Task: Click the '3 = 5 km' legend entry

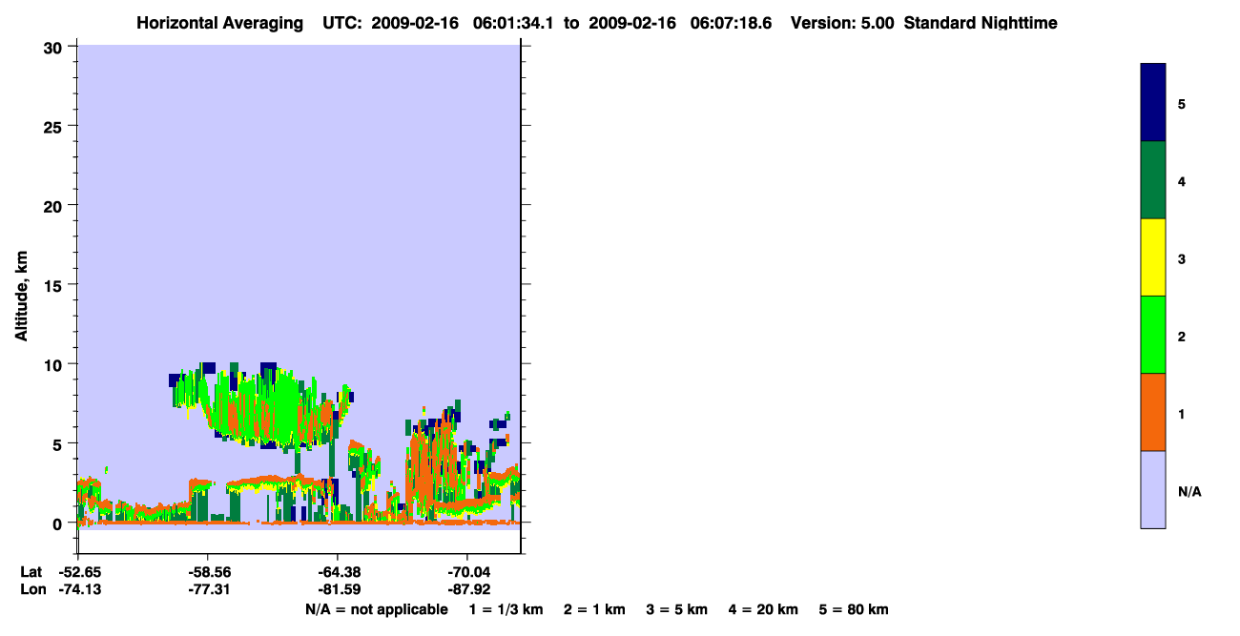Action: 677,610
